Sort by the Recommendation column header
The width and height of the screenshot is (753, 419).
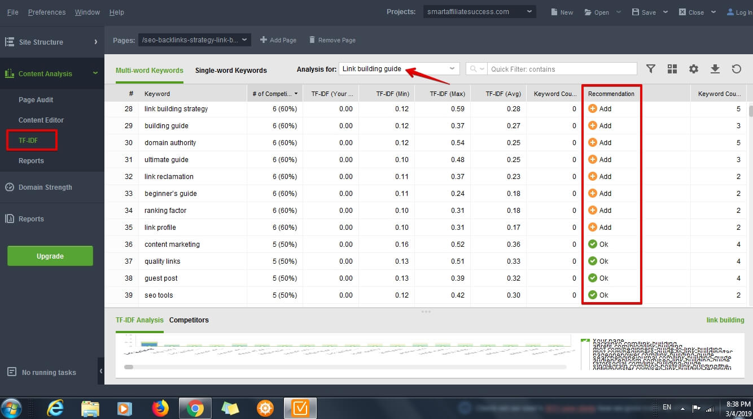611,94
